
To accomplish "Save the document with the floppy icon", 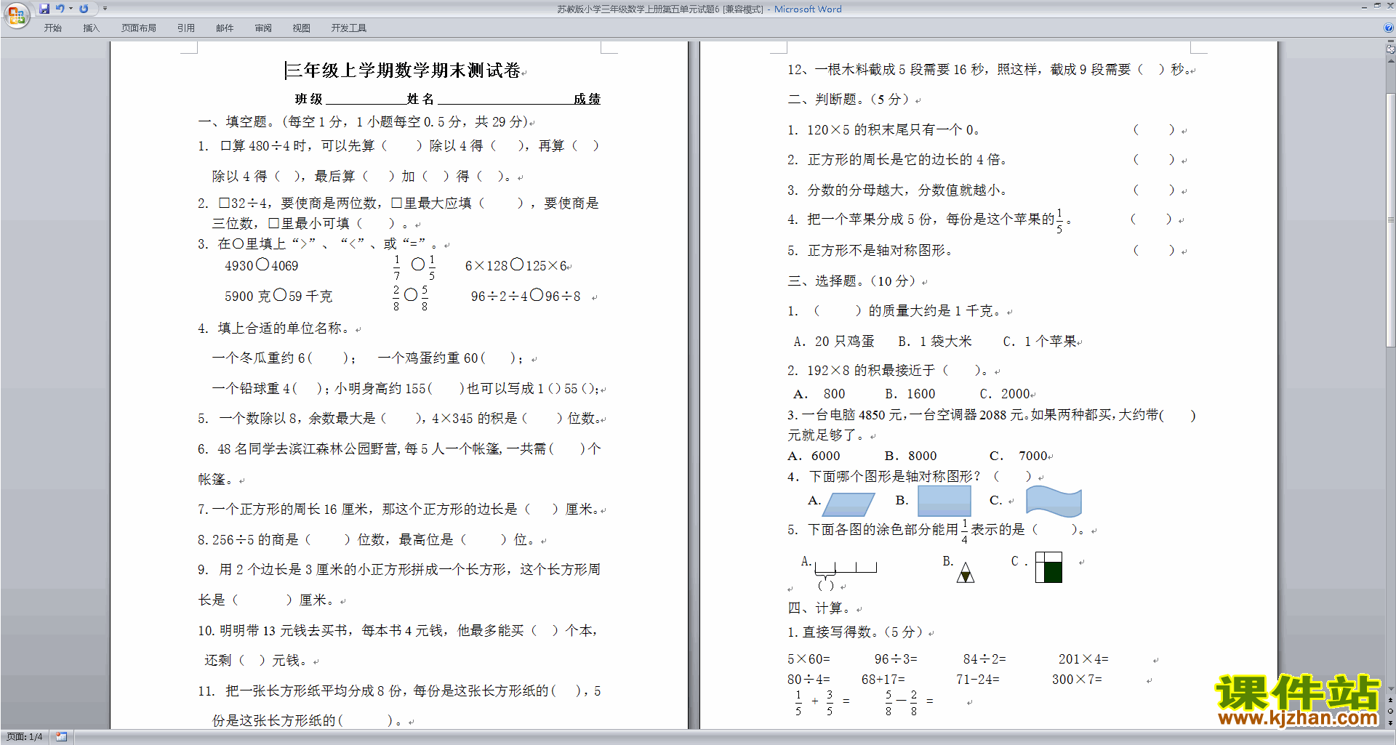I will pyautogui.click(x=44, y=9).
